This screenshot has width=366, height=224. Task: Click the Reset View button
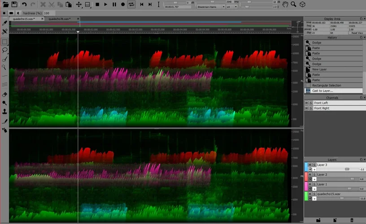pyautogui.click(x=357, y=33)
